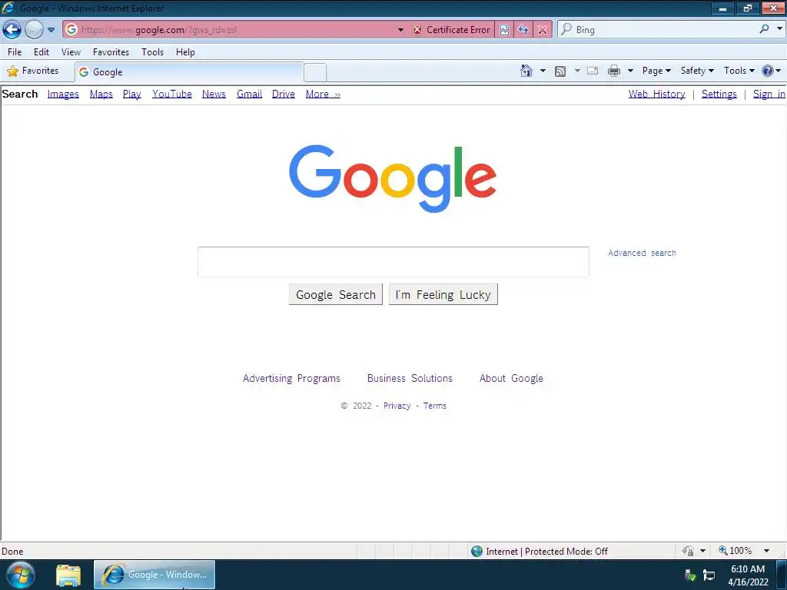The width and height of the screenshot is (787, 590).
Task: Click the network tray icon
Action: click(709, 575)
